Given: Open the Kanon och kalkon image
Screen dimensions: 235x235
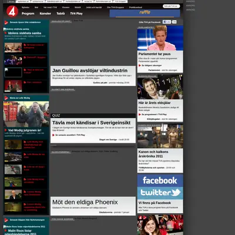Looking at the screenshot, I should pos(160,136).
